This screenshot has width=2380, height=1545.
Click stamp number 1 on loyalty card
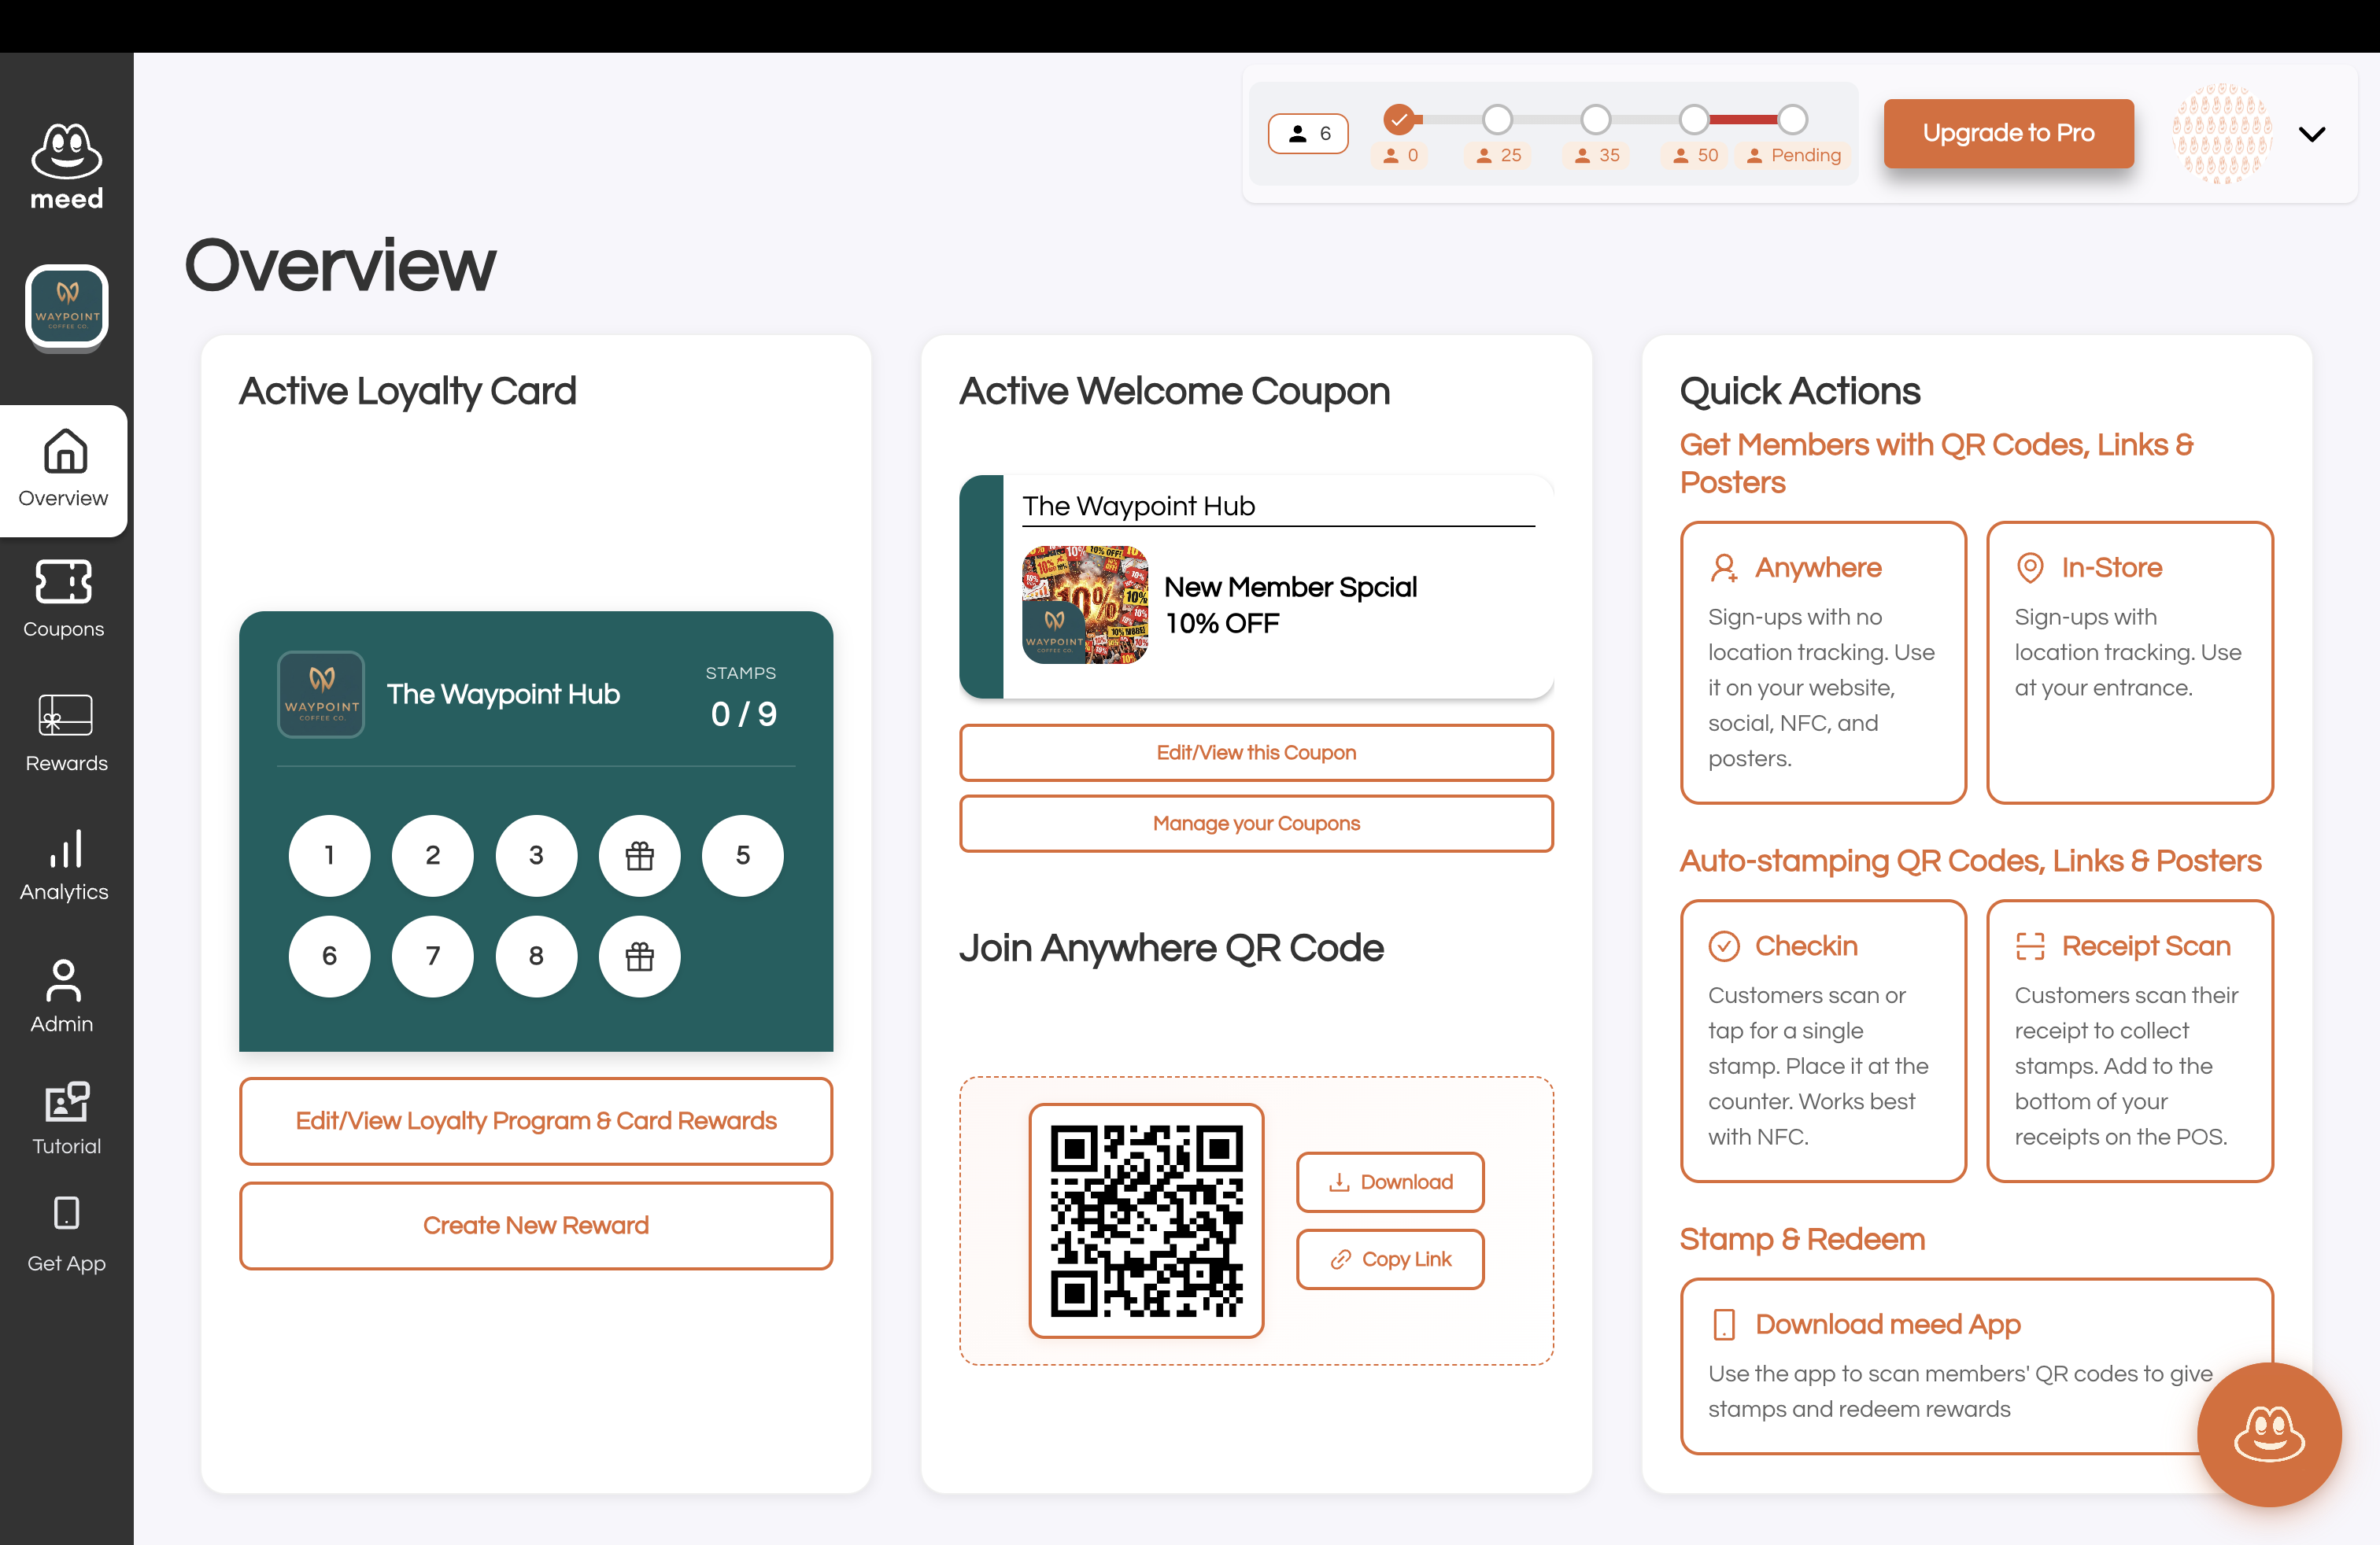pyautogui.click(x=330, y=855)
